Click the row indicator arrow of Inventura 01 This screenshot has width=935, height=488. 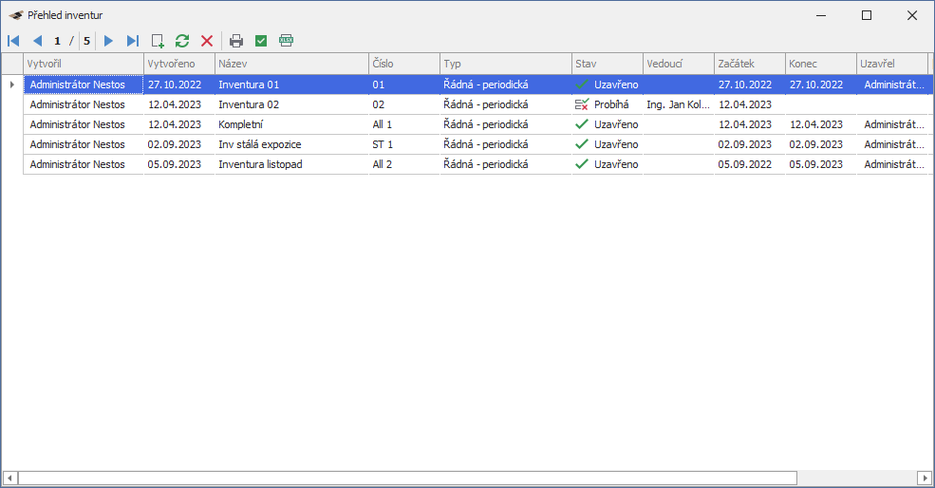click(12, 84)
